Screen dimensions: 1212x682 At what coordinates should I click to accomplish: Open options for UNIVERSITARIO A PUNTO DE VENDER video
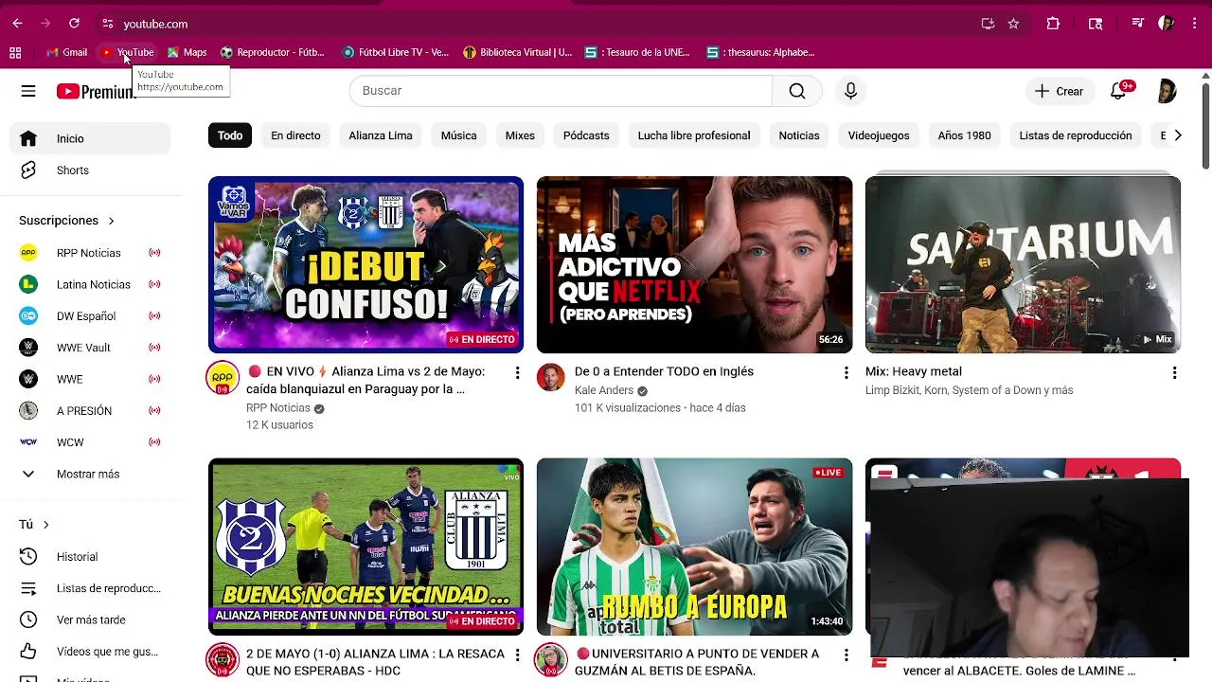coord(846,655)
